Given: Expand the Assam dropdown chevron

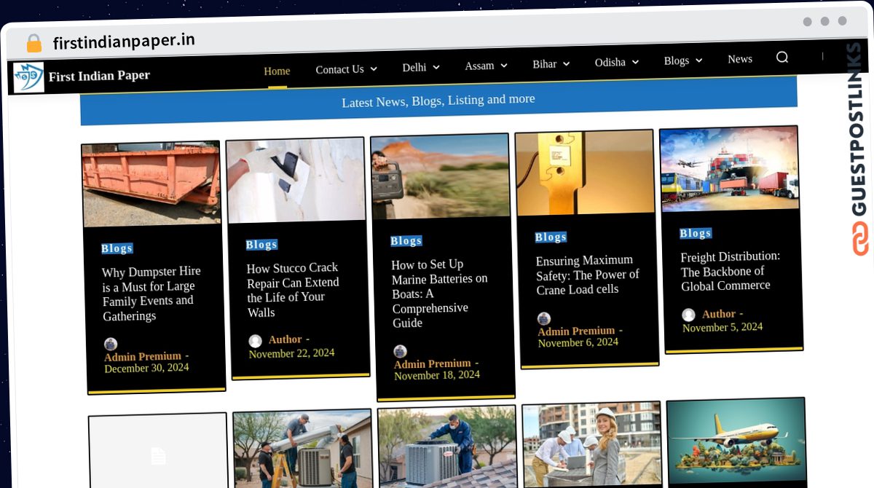Looking at the screenshot, I should pyautogui.click(x=504, y=66).
